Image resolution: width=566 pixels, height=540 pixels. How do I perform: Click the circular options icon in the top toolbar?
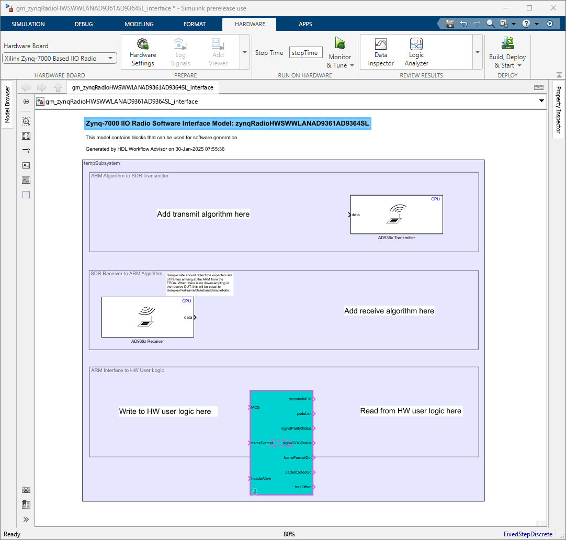(x=550, y=24)
